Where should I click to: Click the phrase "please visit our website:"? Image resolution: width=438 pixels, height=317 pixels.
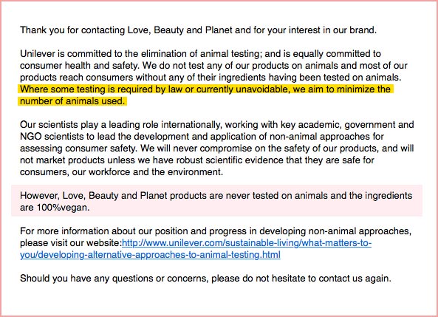[71, 243]
